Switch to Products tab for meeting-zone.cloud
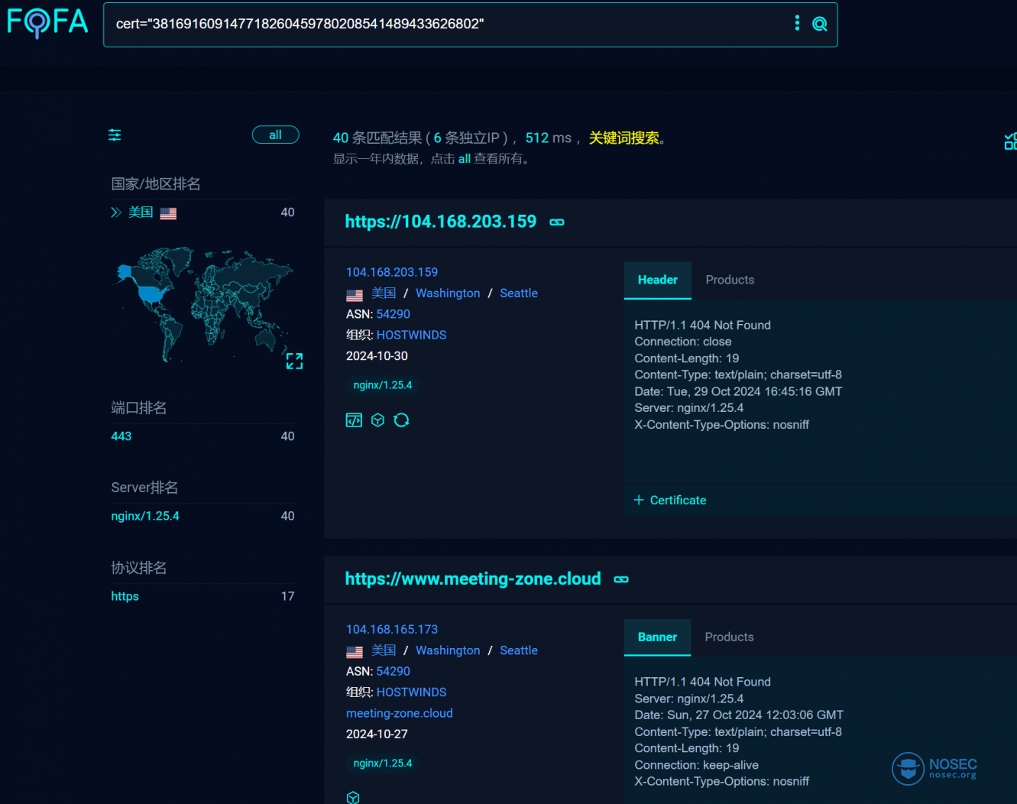 [x=729, y=637]
